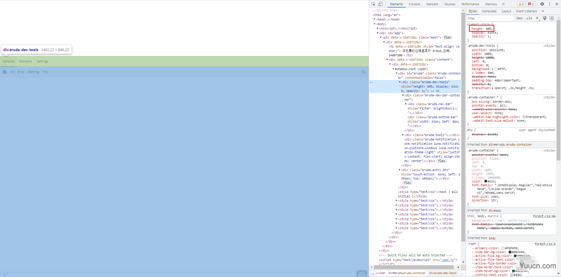The image size is (561, 277).
Task: Click the transparent highlight color swatch
Action: pyautogui.click(x=524, y=117)
